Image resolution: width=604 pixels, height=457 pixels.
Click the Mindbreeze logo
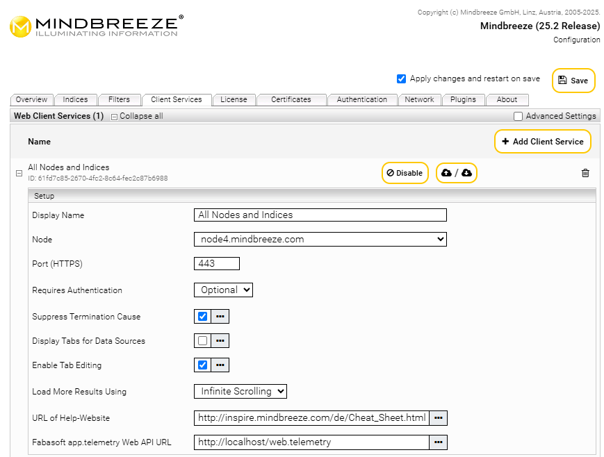pos(97,26)
